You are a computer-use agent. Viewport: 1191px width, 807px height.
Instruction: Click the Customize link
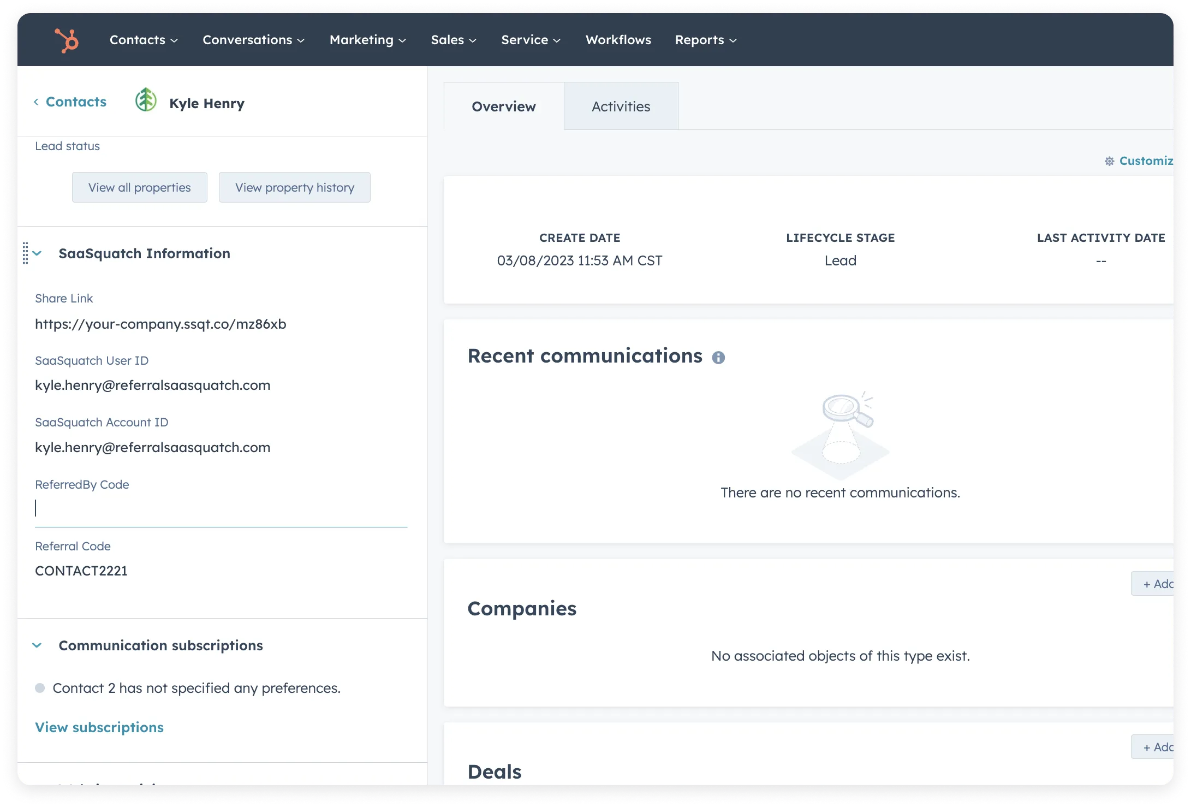coord(1146,161)
